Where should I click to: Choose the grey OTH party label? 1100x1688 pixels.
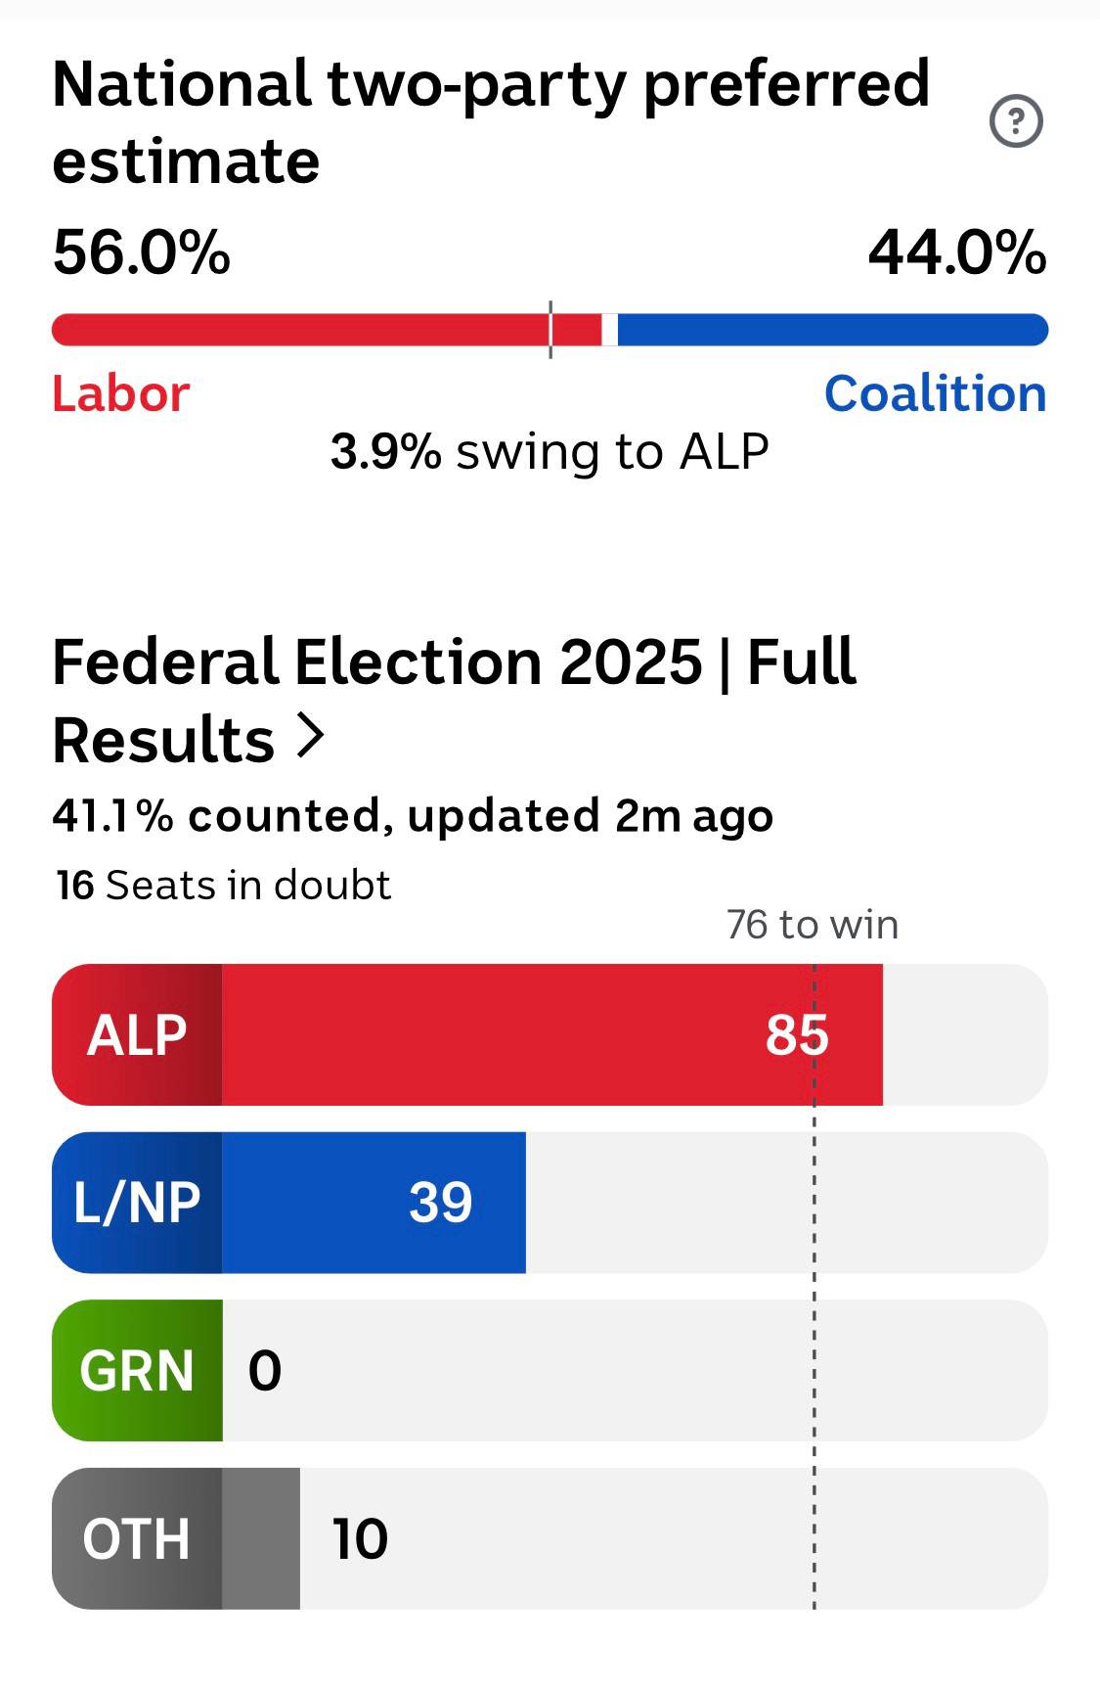pyautogui.click(x=137, y=1538)
